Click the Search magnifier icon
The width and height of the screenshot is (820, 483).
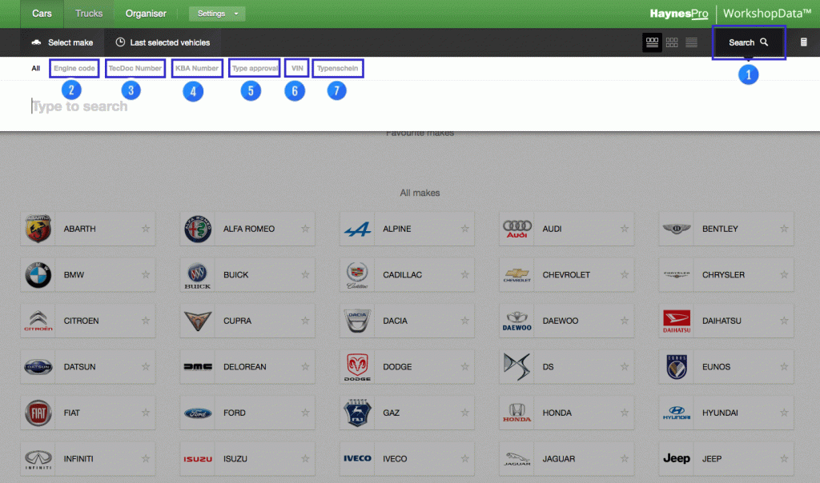pyautogui.click(x=762, y=42)
